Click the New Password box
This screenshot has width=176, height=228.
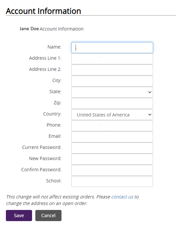pos(112,159)
